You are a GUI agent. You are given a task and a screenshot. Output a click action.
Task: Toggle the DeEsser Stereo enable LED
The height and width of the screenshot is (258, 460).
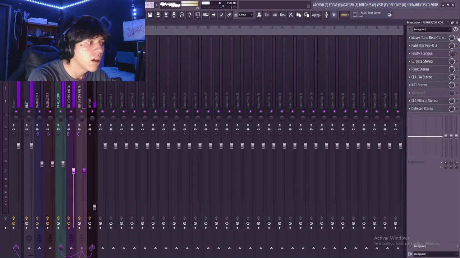click(x=457, y=109)
